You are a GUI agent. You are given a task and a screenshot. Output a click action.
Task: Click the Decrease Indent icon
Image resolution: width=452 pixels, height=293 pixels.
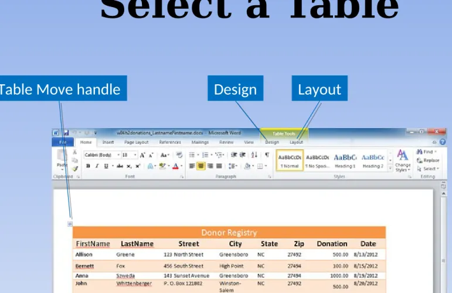234,155
